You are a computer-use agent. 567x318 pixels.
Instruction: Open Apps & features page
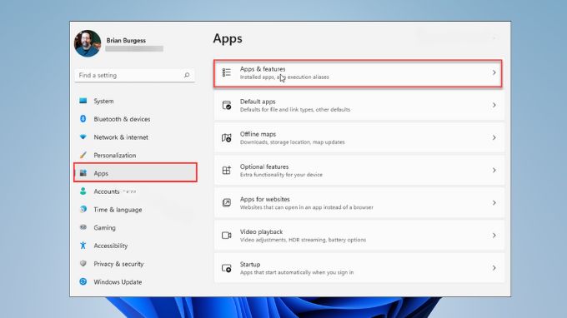[x=358, y=73]
